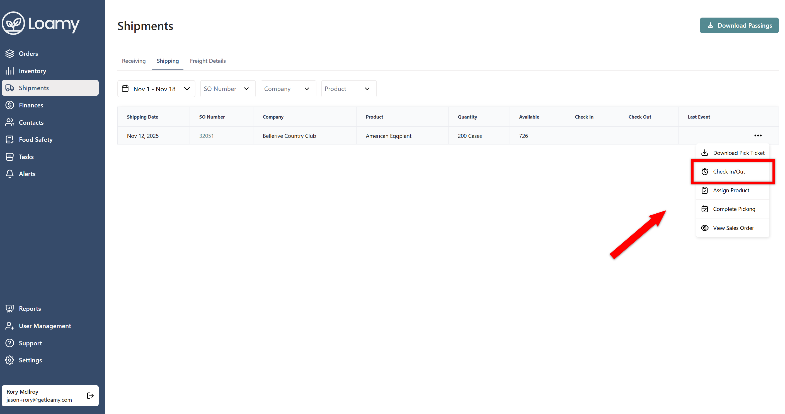Screen dimensions: 785x414
Task: Select View Sales Order with eye icon
Action: [733, 228]
